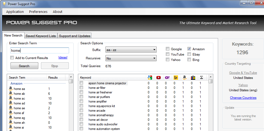The height and width of the screenshot is (131, 264).
Task: Click Amazon icon beside 'home ag'
Action: pyautogui.click(x=11, y=118)
